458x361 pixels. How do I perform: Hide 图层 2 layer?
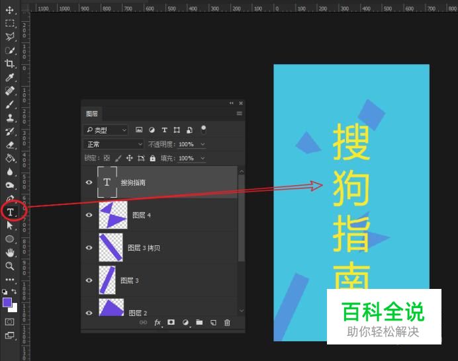click(x=89, y=313)
